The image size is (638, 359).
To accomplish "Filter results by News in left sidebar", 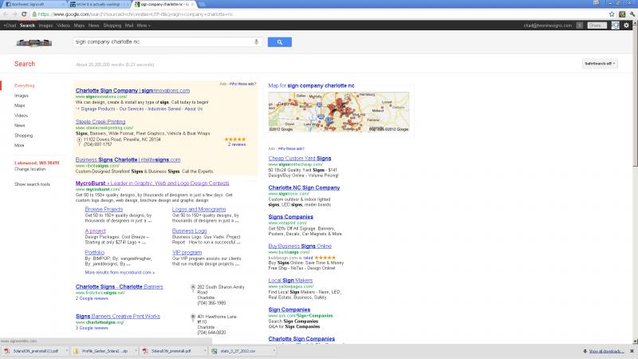I will tap(19, 125).
